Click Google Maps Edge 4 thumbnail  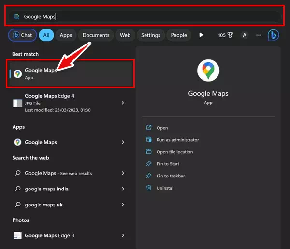tap(17, 103)
